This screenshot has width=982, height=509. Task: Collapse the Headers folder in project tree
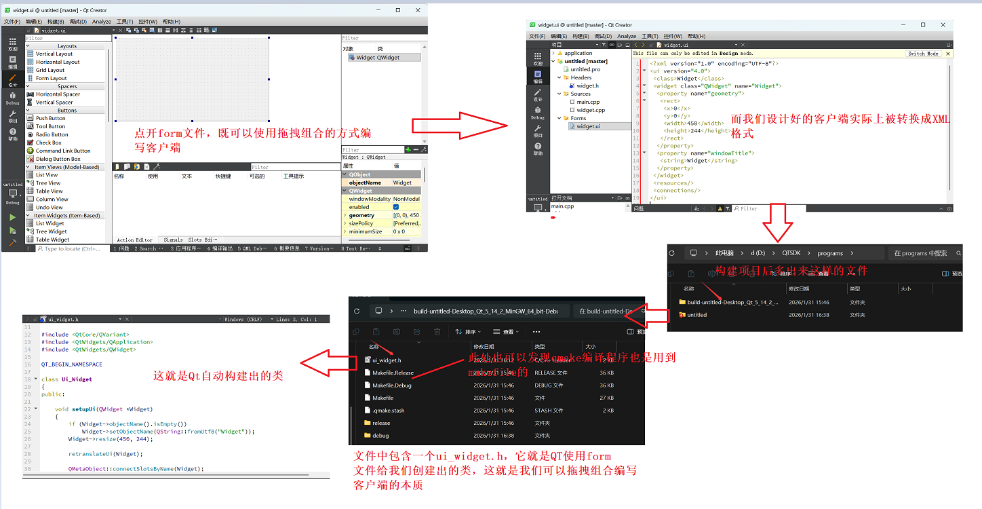coord(559,77)
